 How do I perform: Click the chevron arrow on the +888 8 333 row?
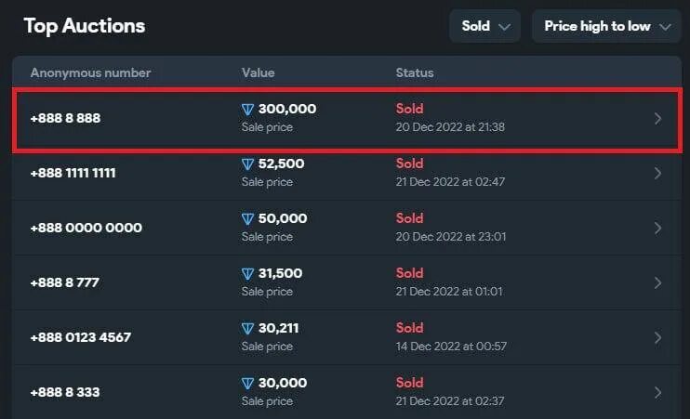tap(657, 393)
